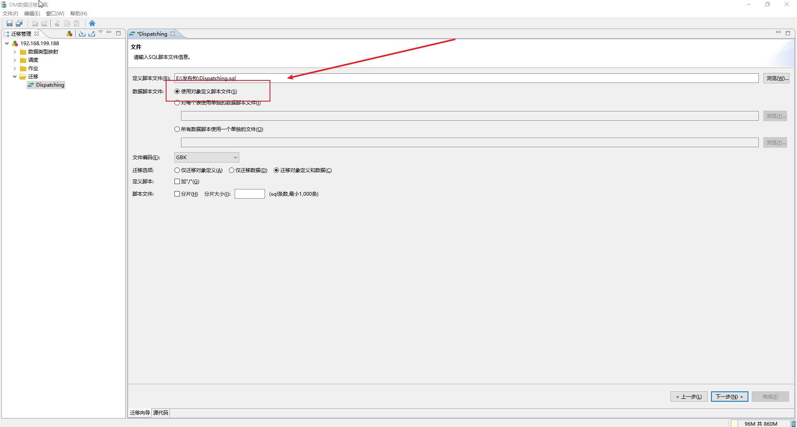This screenshot has height=427, width=797.
Task: Select the 192.168.199.188 tree label
Action: coord(39,43)
